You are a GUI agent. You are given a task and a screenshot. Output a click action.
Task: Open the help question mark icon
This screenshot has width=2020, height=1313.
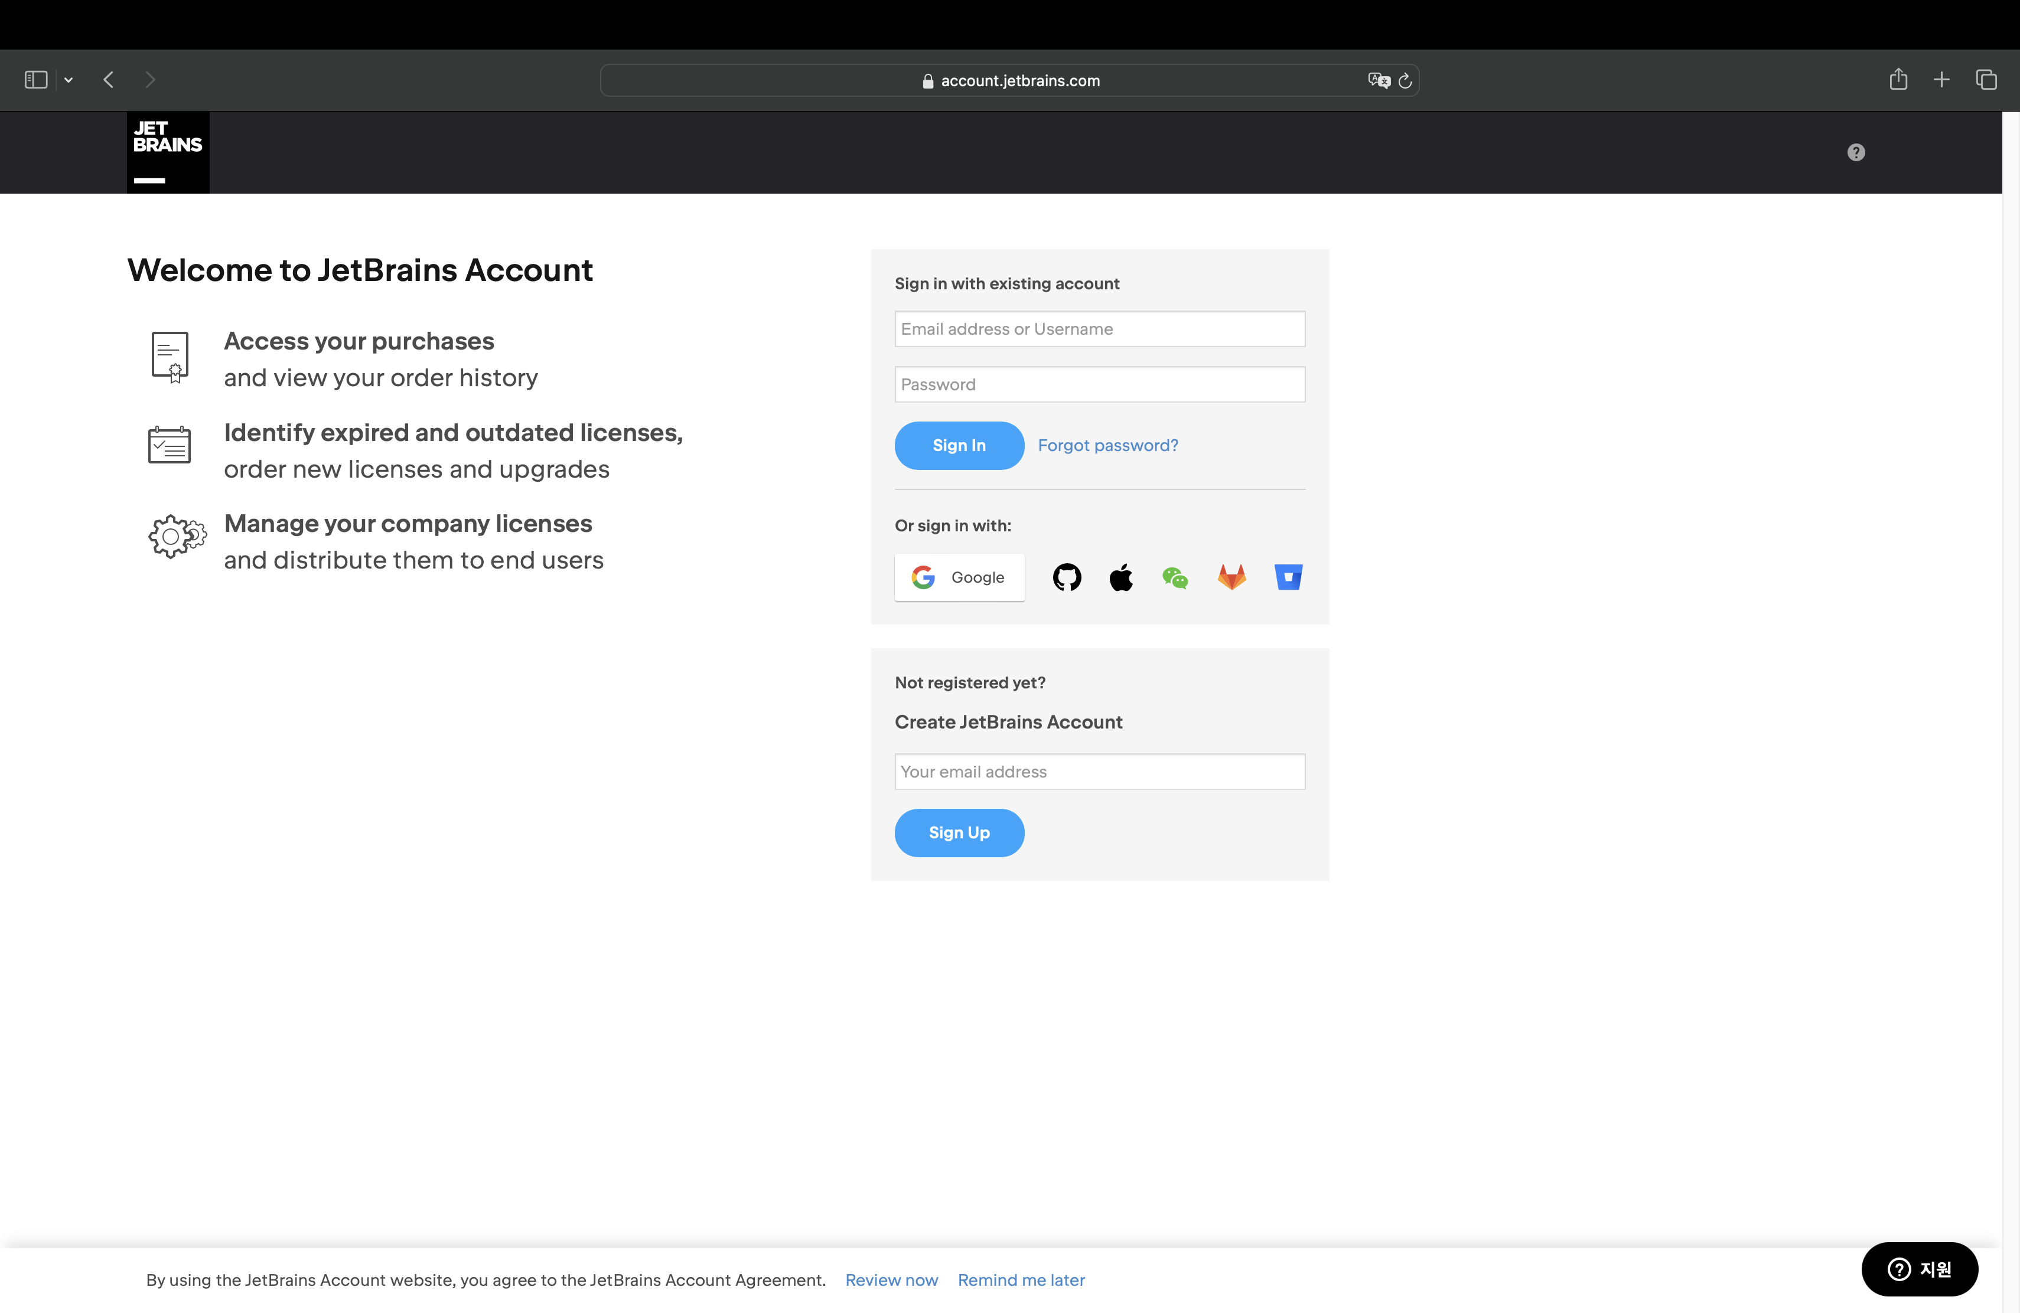point(1856,153)
